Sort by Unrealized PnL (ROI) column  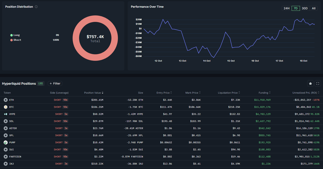306,93
